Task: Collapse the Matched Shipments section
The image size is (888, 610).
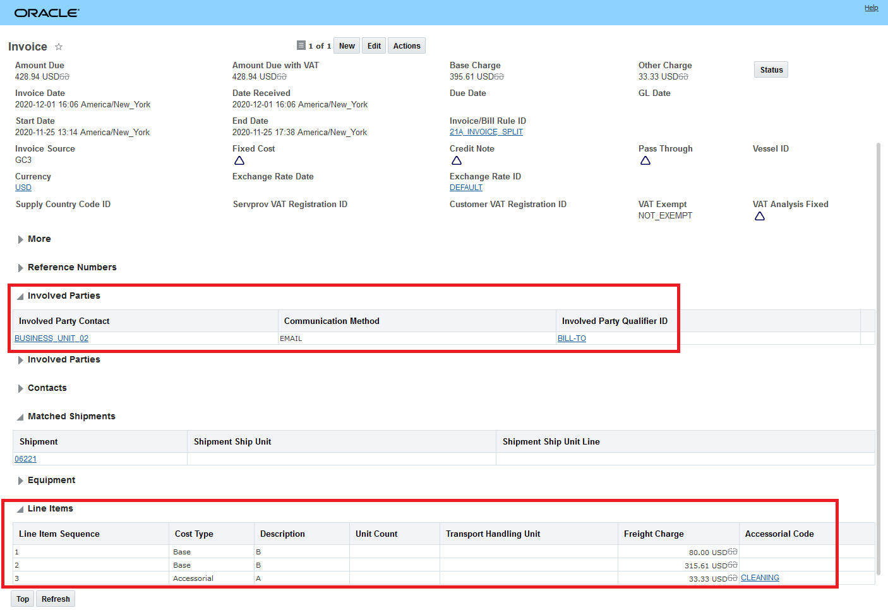Action: pyautogui.click(x=21, y=417)
